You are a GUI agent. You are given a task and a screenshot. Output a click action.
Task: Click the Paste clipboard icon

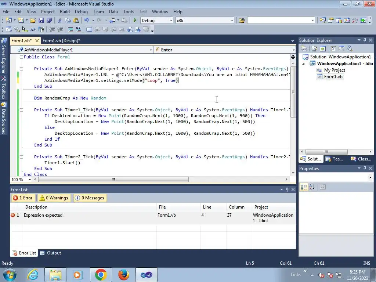point(76,21)
